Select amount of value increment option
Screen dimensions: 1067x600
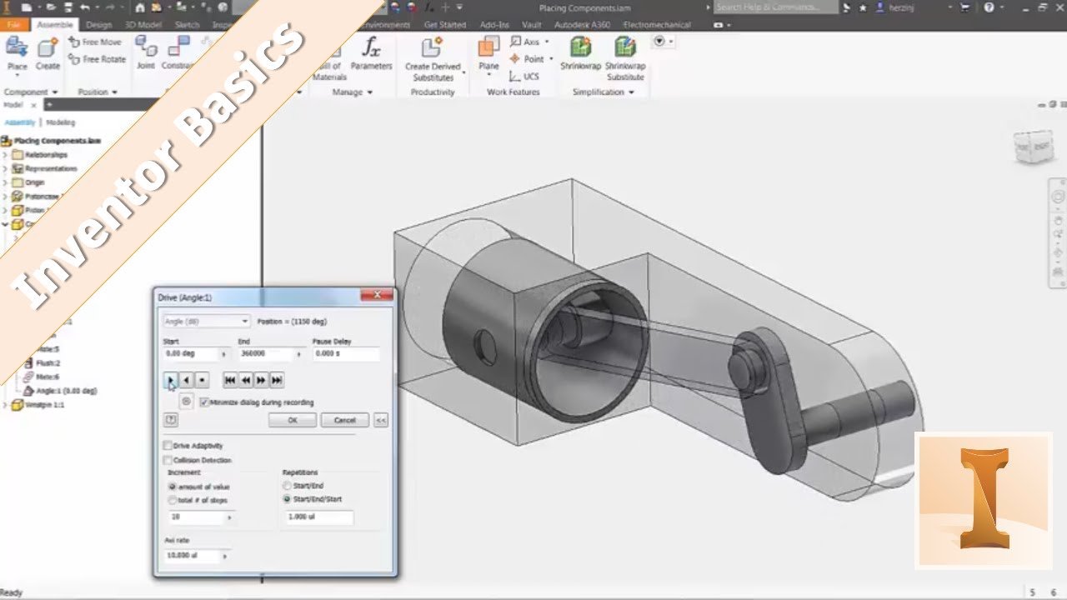tap(173, 487)
